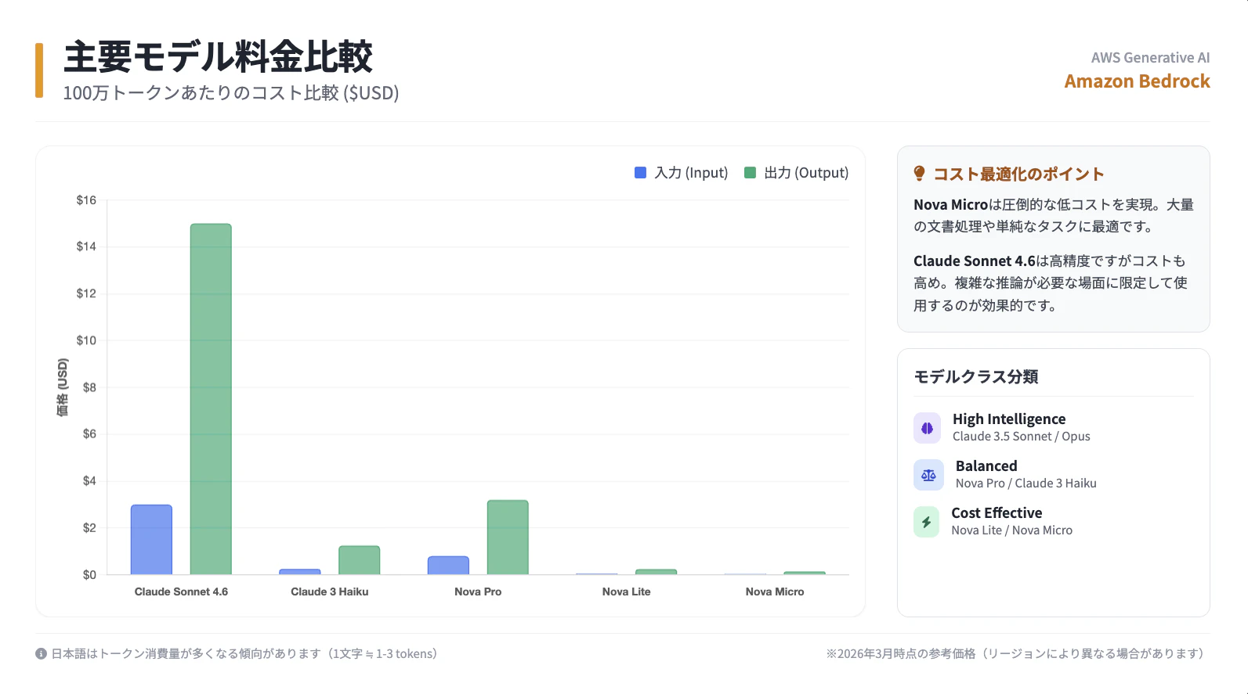Click the $16 y-axis tick label
Image resolution: width=1248 pixels, height=694 pixels.
pos(86,200)
